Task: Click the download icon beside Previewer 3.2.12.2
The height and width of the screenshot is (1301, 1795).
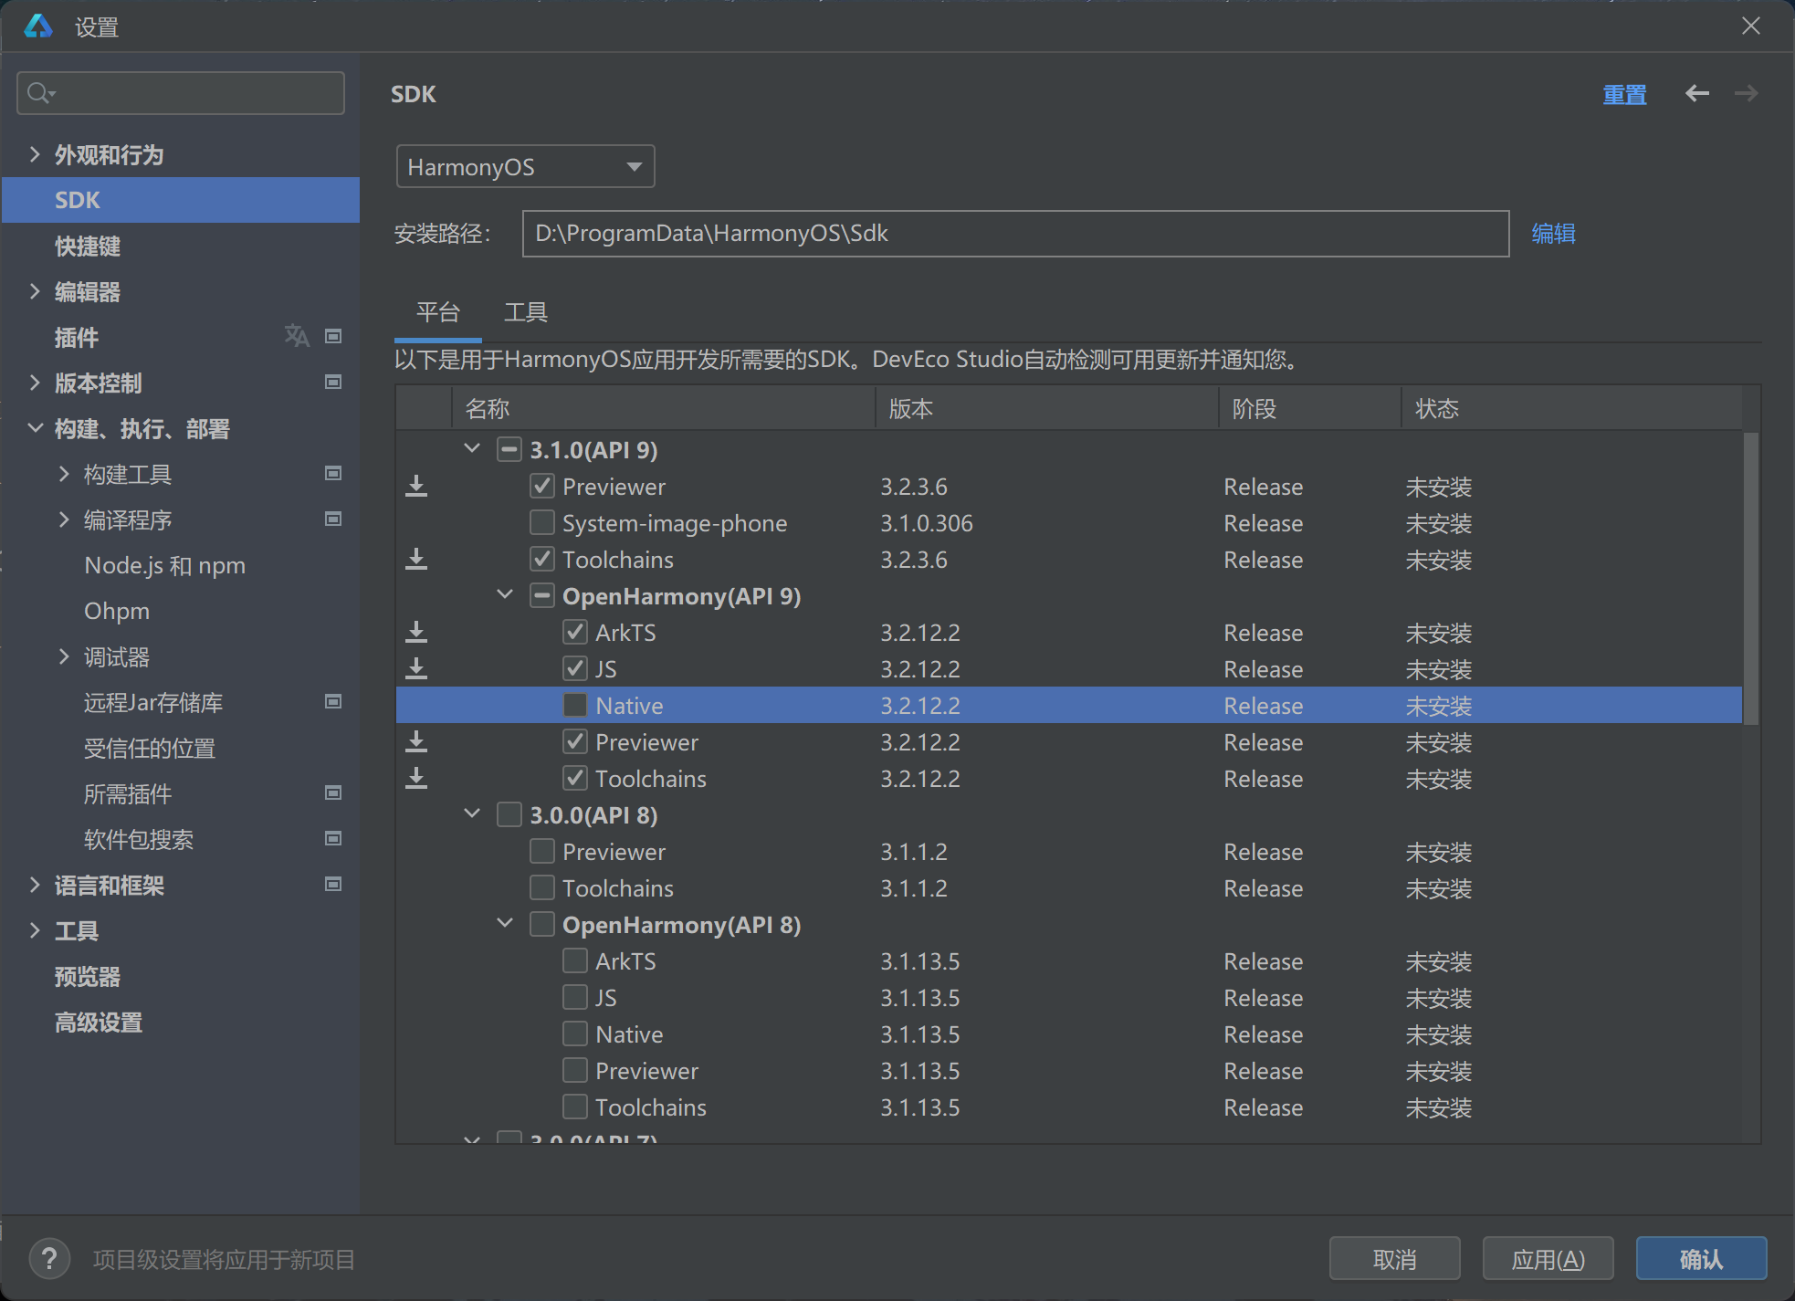Action: pyautogui.click(x=416, y=741)
